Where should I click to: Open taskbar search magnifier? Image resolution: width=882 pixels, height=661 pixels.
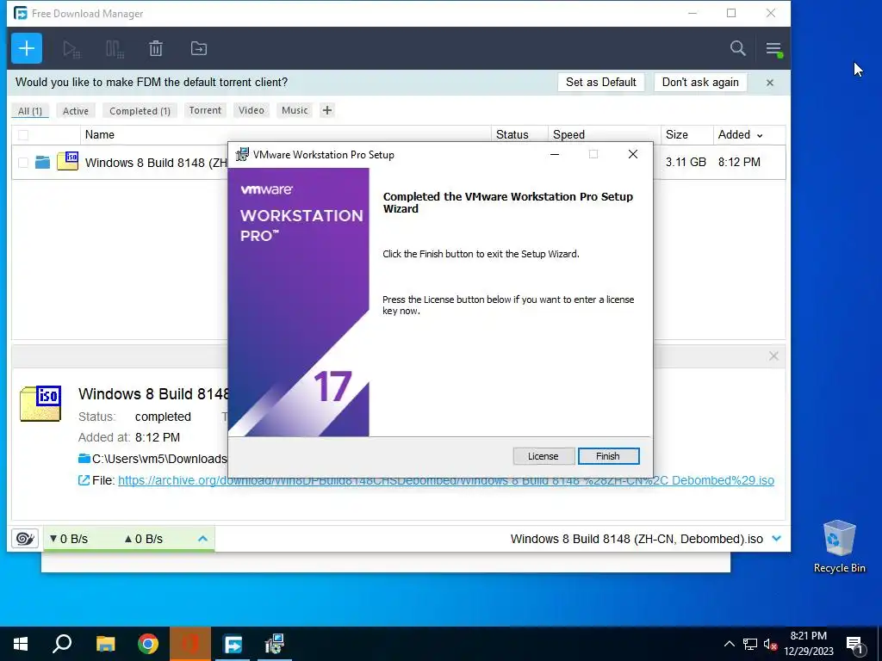[62, 644]
